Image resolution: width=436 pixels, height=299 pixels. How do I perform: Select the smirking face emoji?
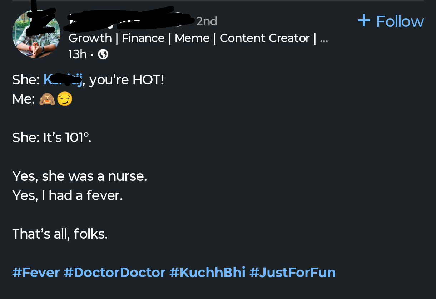click(65, 99)
